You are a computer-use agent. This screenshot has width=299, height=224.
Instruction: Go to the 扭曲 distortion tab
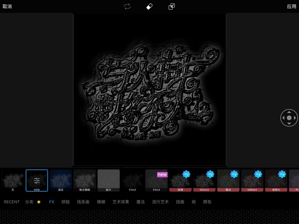(x=180, y=202)
